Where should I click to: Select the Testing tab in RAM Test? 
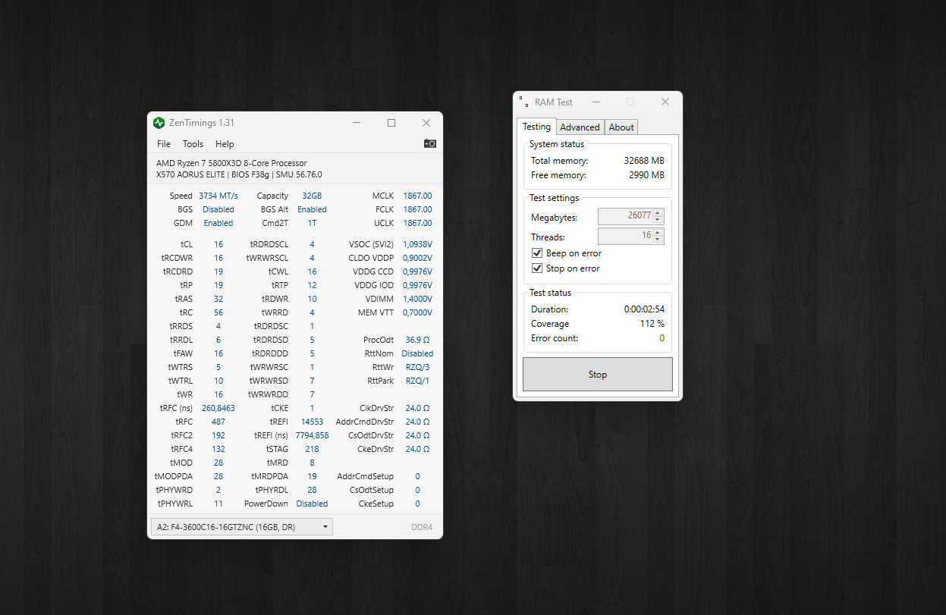tap(537, 127)
